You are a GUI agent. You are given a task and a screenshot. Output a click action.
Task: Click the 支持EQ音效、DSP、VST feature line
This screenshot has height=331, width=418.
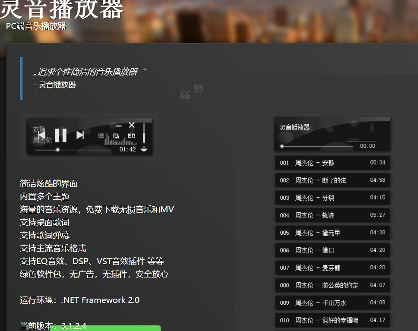pos(92,261)
